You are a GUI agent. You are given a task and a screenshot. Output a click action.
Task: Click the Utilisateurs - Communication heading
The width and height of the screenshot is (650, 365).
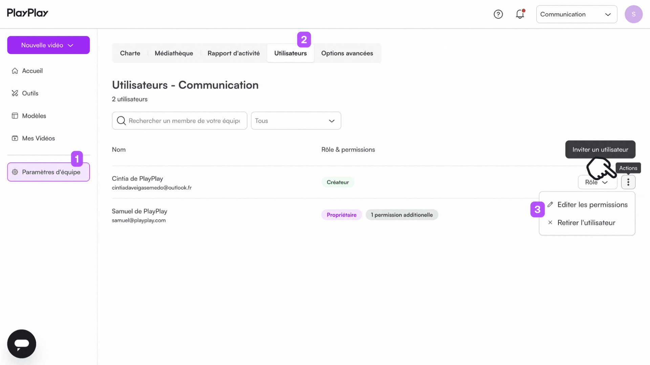coord(185,85)
